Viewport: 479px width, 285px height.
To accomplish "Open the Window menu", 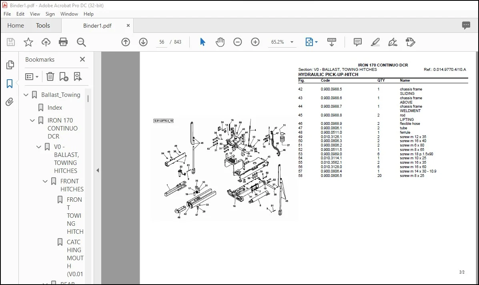I will click(69, 14).
